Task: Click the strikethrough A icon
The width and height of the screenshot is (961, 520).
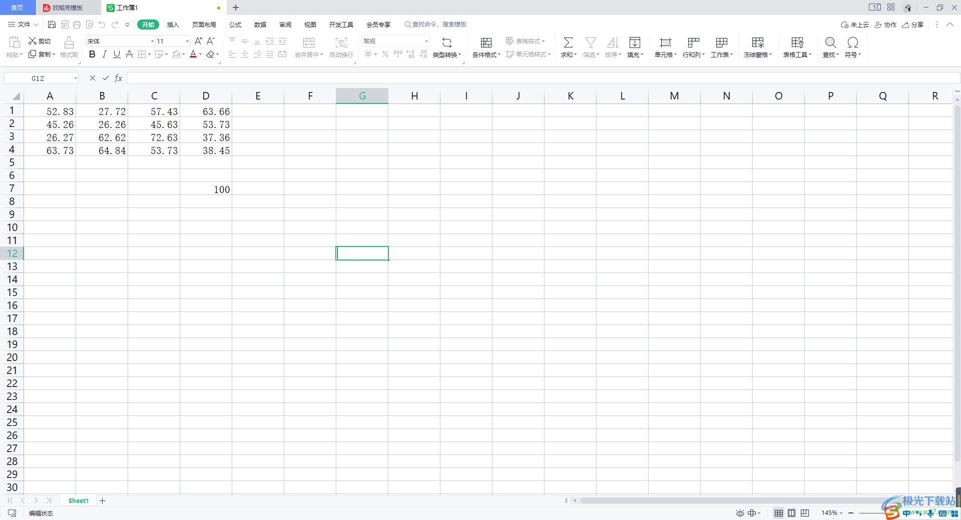Action: (129, 54)
